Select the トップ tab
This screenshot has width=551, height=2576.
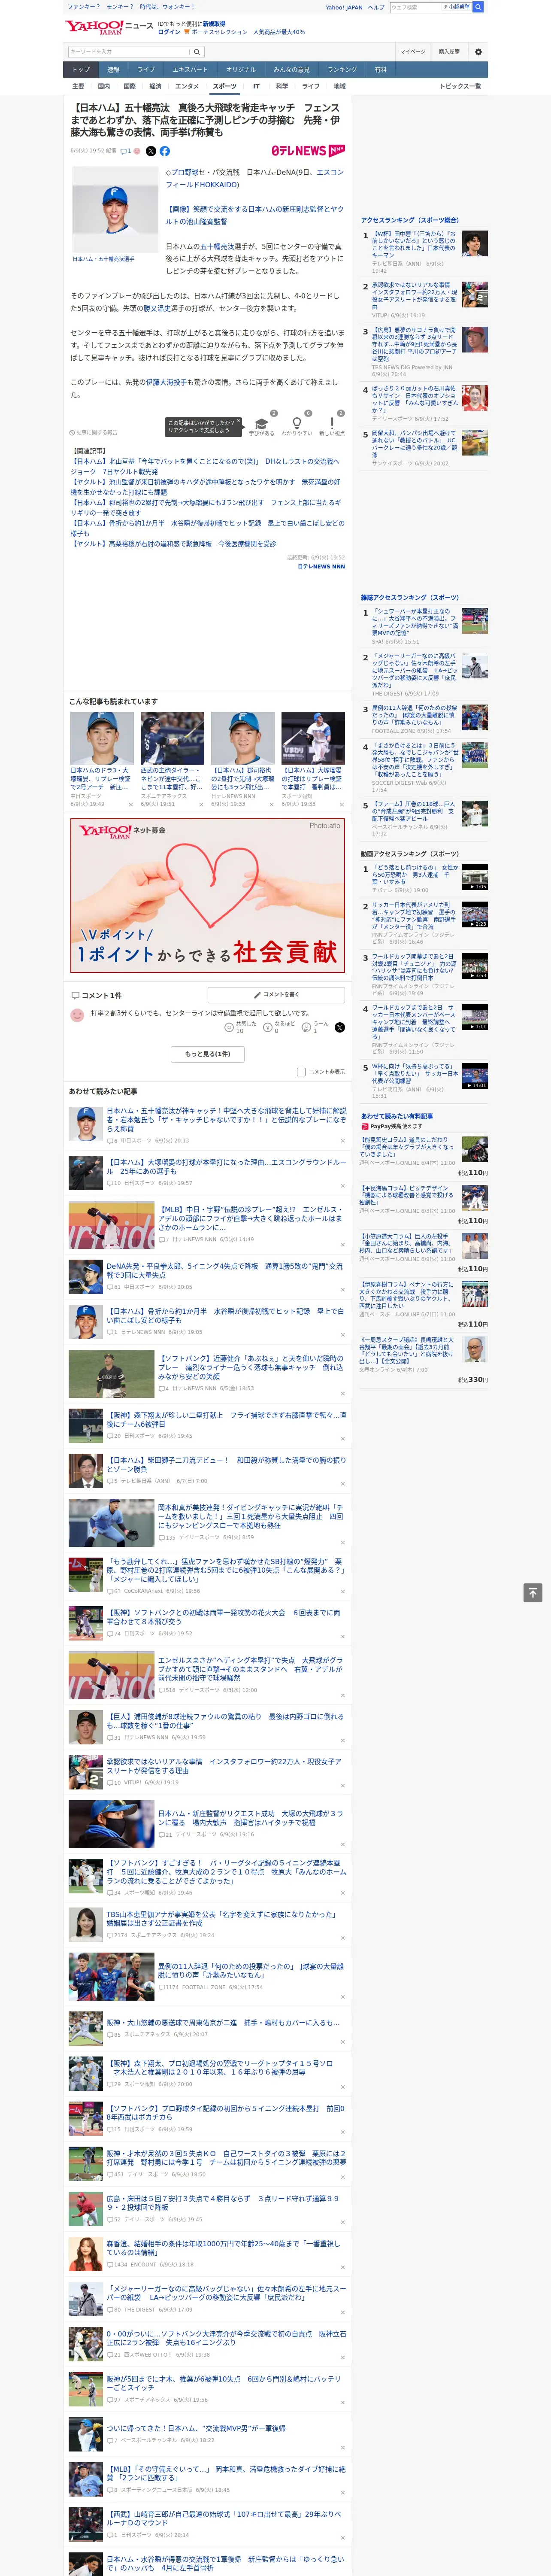[81, 70]
